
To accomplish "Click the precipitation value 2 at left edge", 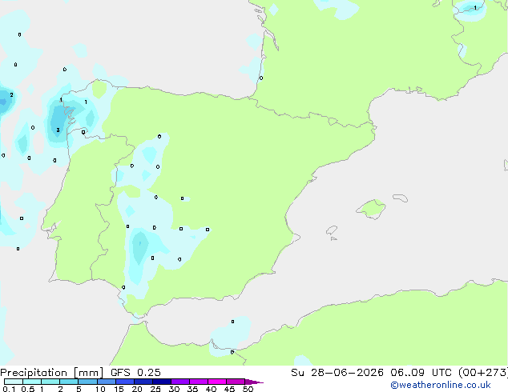I will [12, 94].
